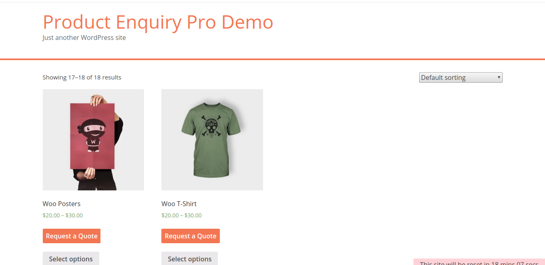545x265 pixels.
Task: Request a Quote for Woo T-Shirt
Action: coord(190,236)
